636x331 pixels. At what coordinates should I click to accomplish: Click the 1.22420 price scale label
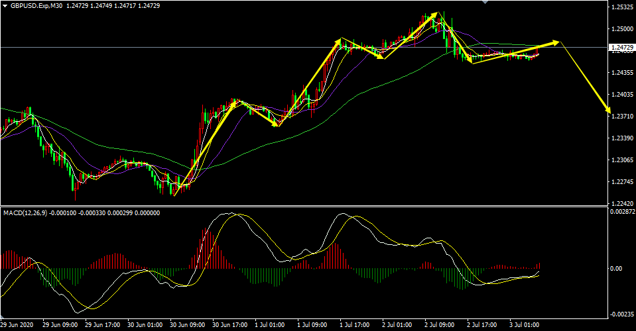coord(622,203)
